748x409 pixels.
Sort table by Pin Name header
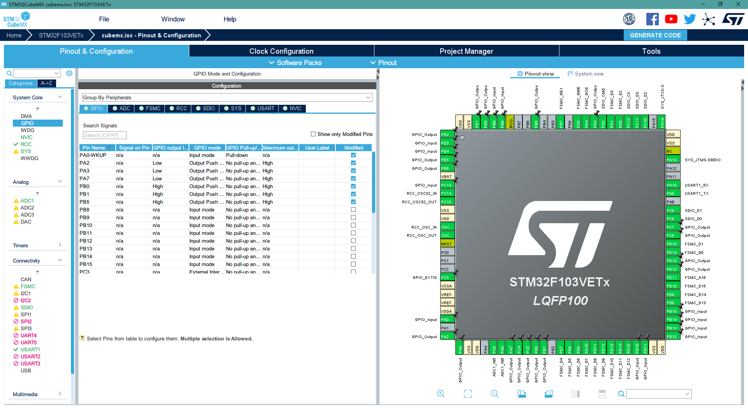(x=97, y=148)
